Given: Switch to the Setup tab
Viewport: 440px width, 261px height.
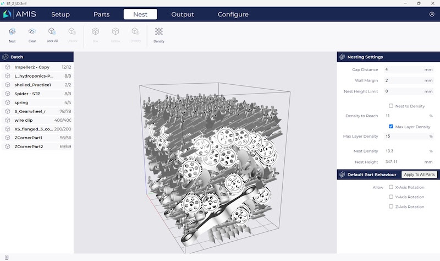Looking at the screenshot, I should point(61,14).
